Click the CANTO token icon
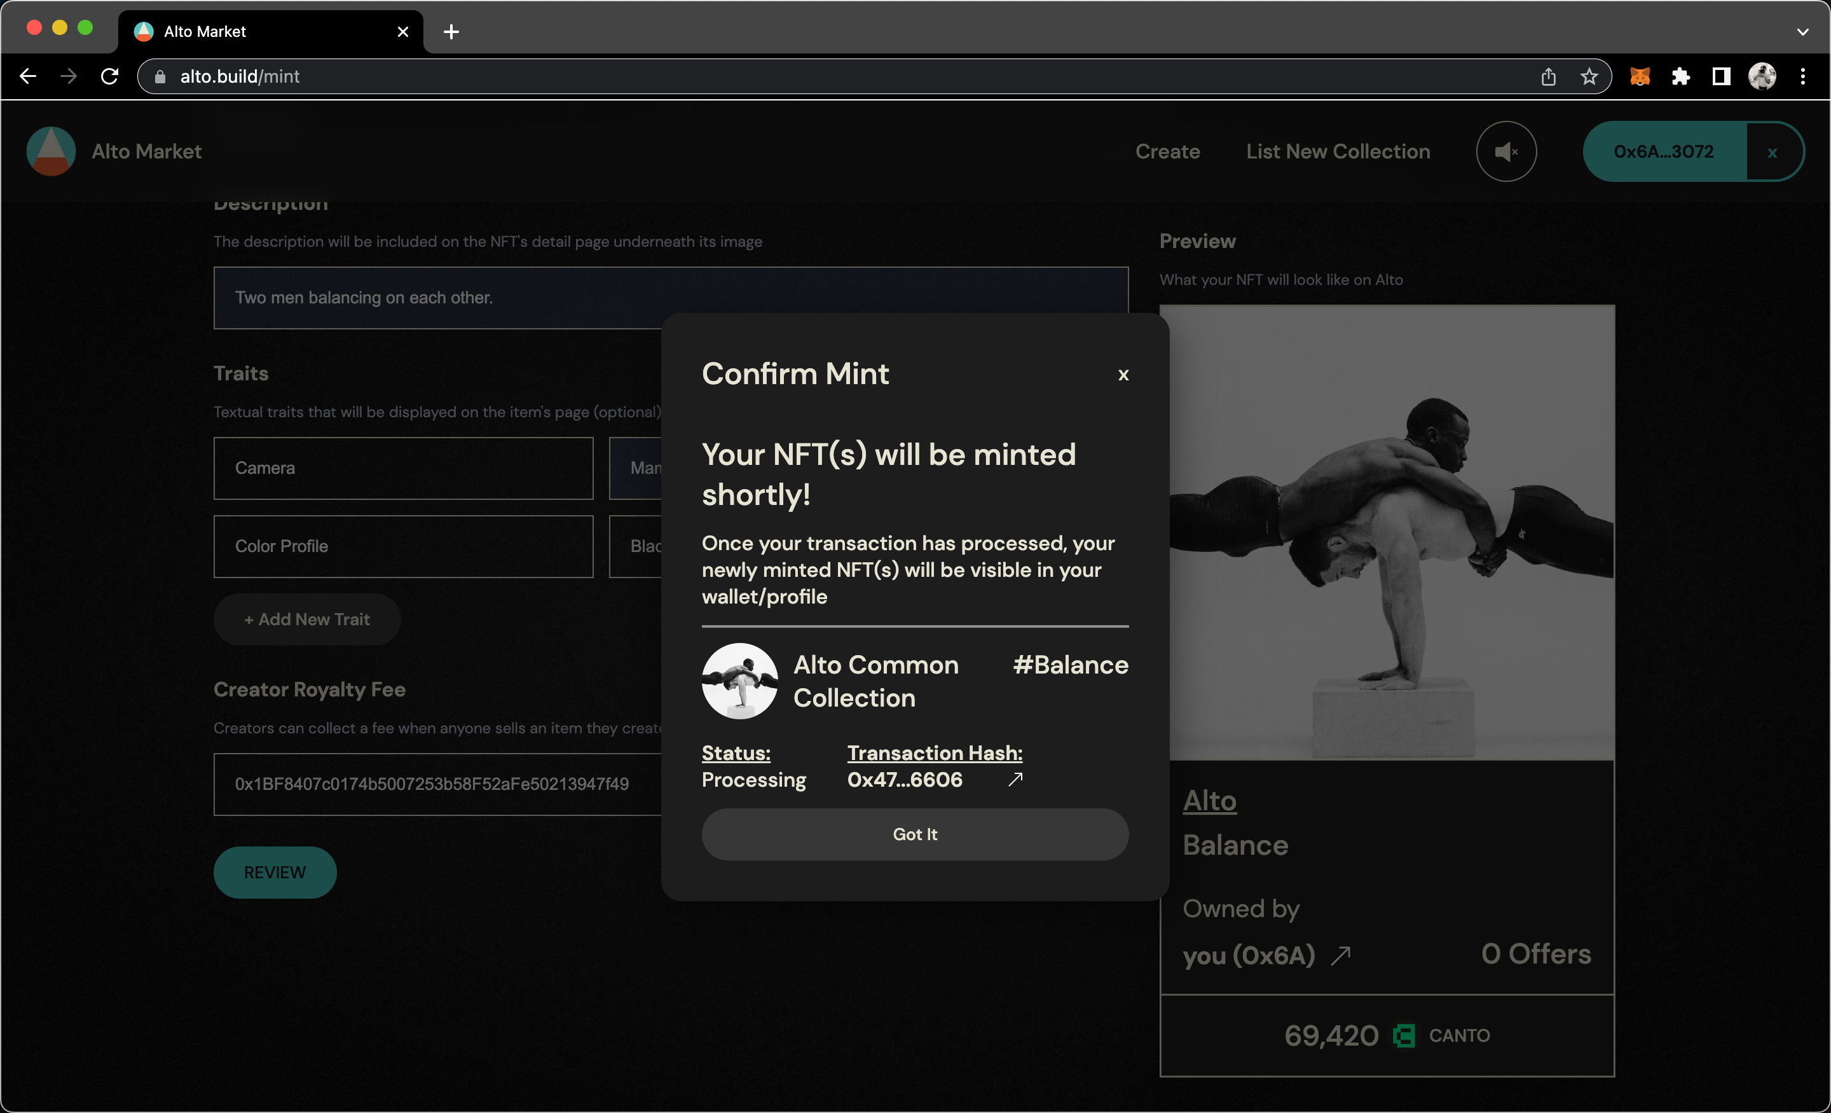Viewport: 1831px width, 1113px height. pyautogui.click(x=1403, y=1035)
